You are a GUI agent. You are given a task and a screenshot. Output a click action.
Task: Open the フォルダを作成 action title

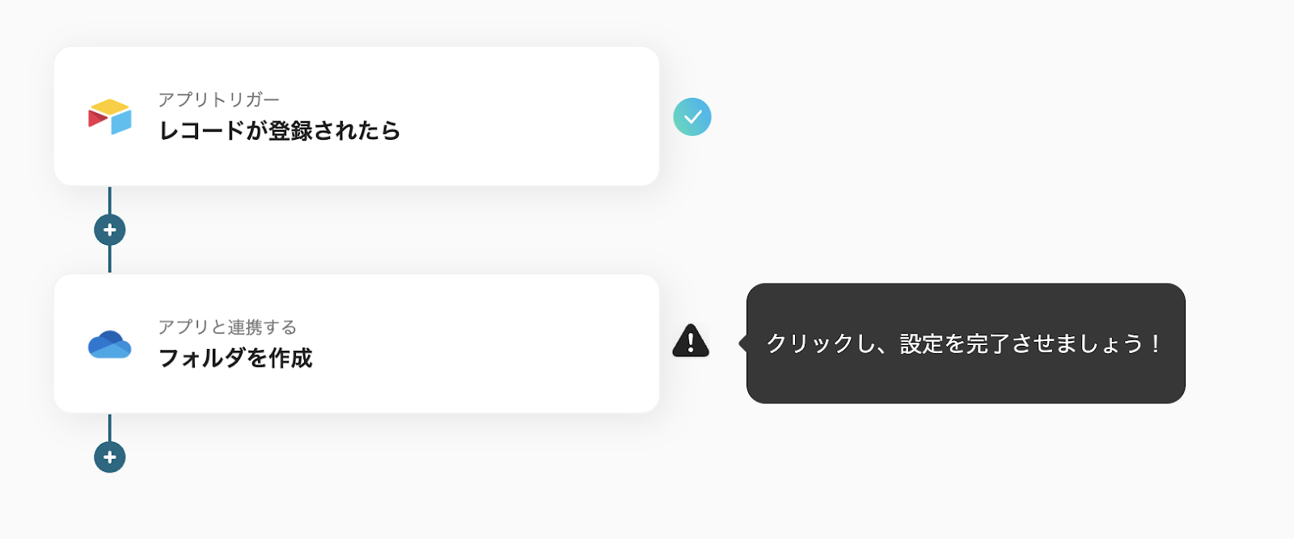[x=235, y=358]
